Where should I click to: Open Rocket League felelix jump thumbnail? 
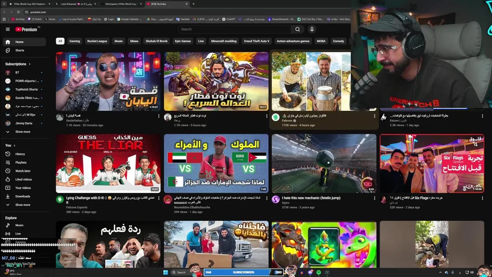324,164
